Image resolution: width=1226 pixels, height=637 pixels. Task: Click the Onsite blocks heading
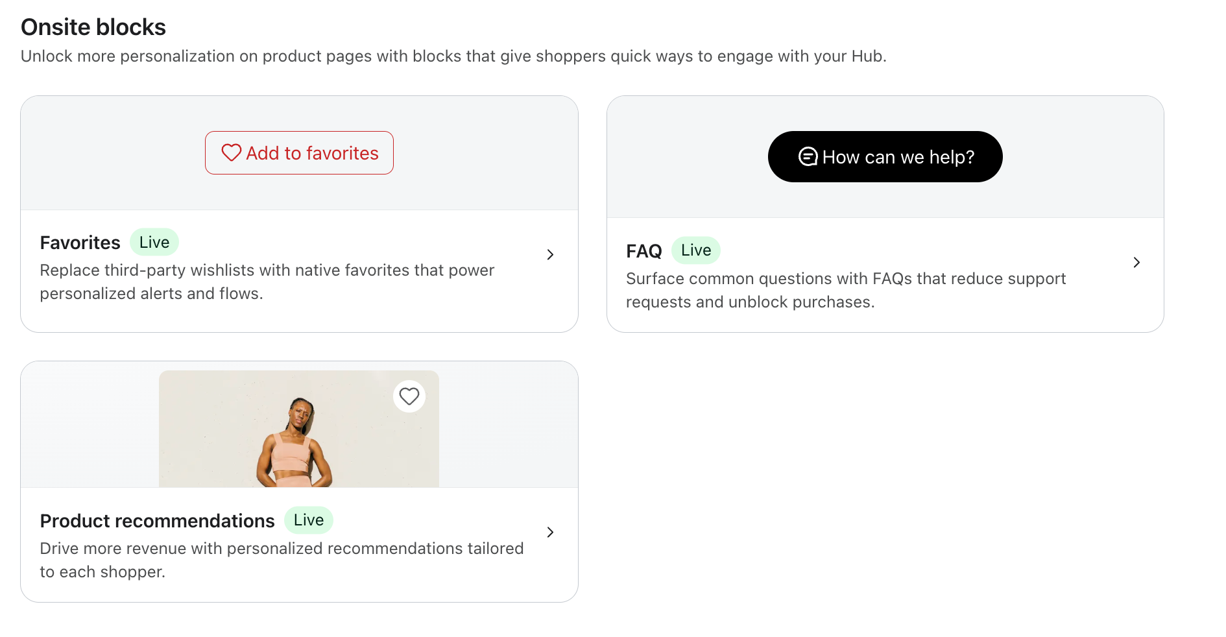coord(93,27)
